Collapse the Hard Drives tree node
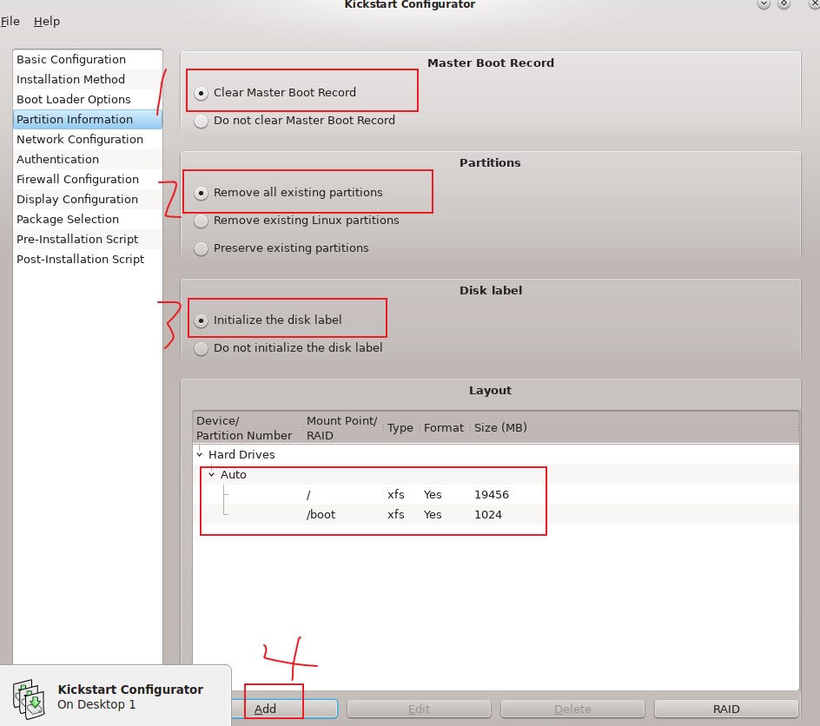This screenshot has width=820, height=726. pyautogui.click(x=199, y=455)
